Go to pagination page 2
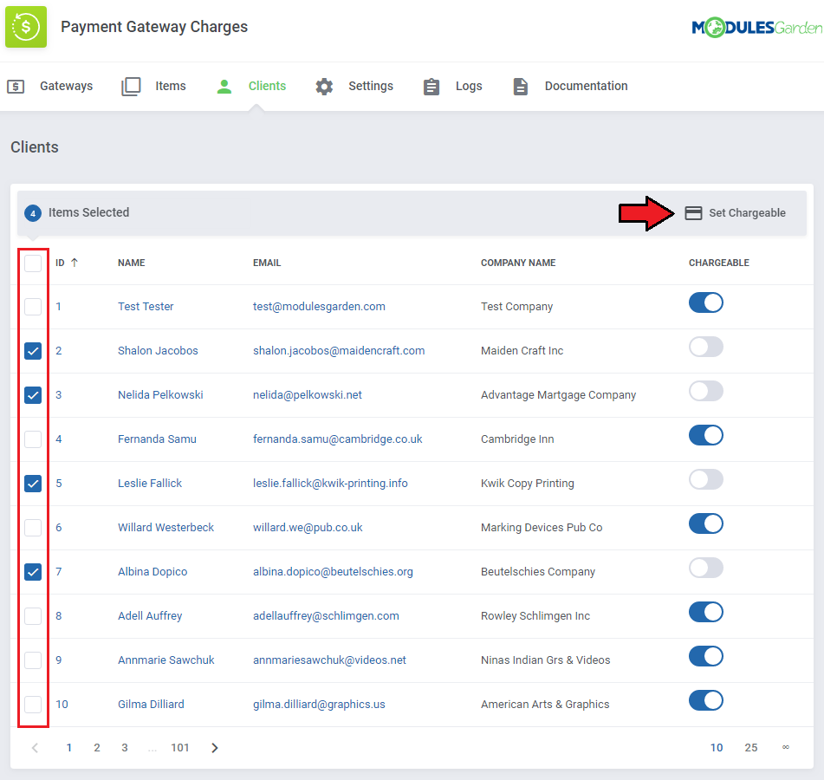Image resolution: width=824 pixels, height=780 pixels. 97,747
